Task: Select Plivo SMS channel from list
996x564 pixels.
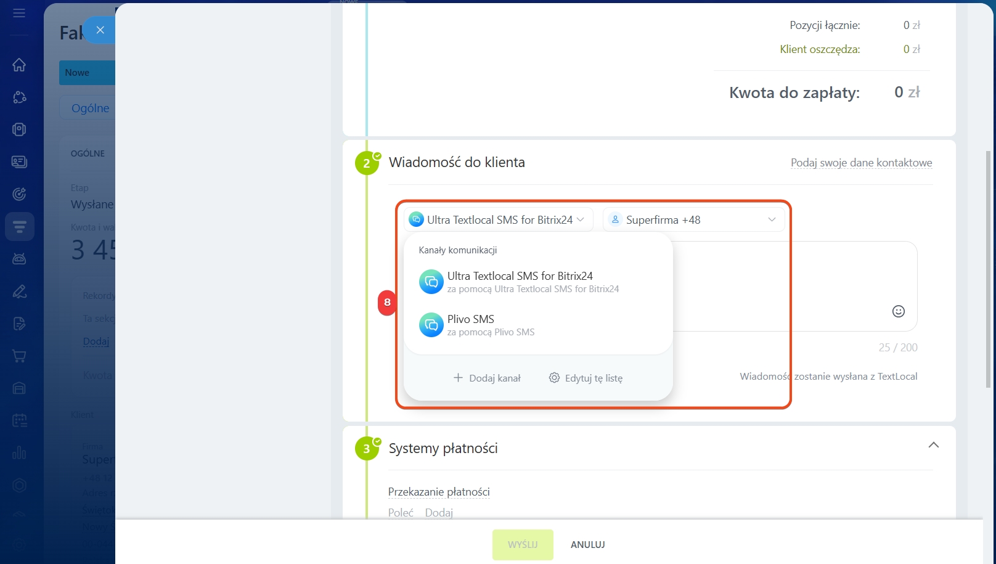Action: coord(537,325)
